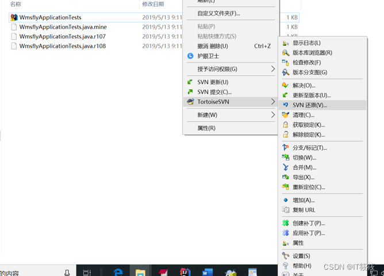Open 帮助(H) TortoiseSVN help
The width and height of the screenshot is (384, 276).
[322, 266]
